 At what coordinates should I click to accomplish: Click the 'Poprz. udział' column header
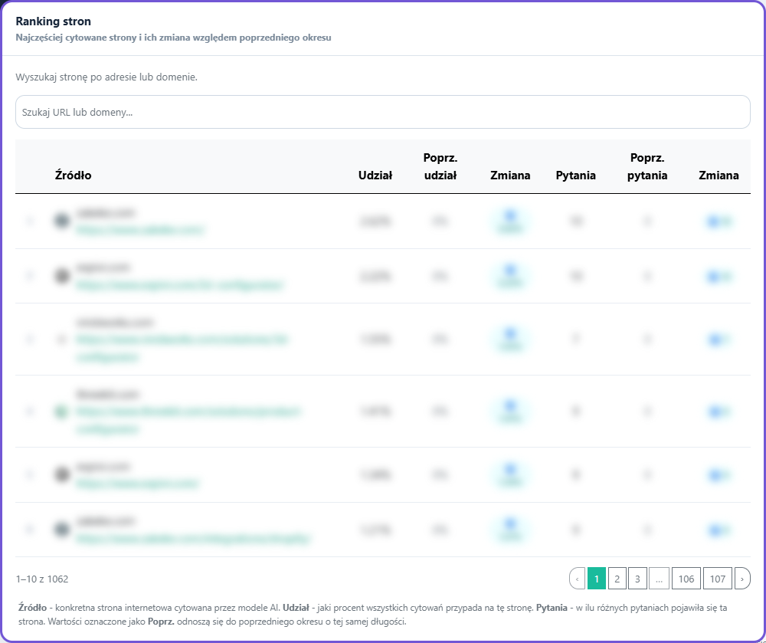(x=440, y=166)
